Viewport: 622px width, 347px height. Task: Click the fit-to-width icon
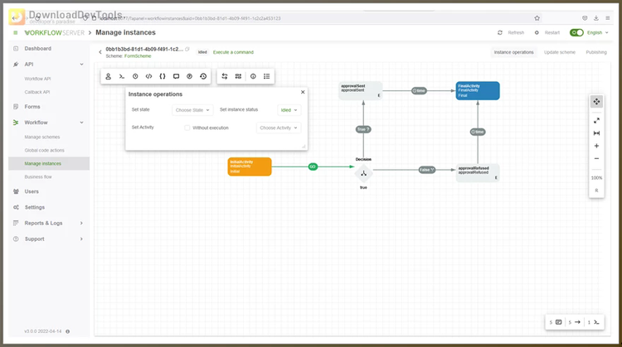[x=596, y=133]
